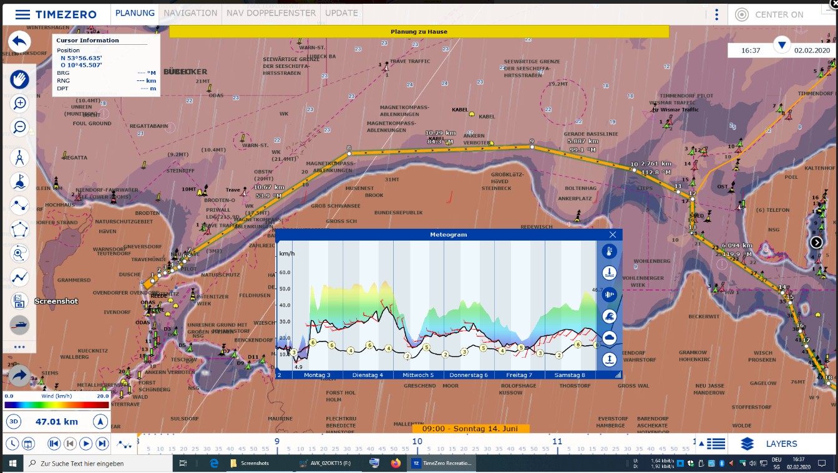Click the CENTER ON button

pyautogui.click(x=770, y=14)
